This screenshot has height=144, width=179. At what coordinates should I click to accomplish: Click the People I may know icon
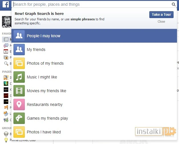(x=19, y=36)
